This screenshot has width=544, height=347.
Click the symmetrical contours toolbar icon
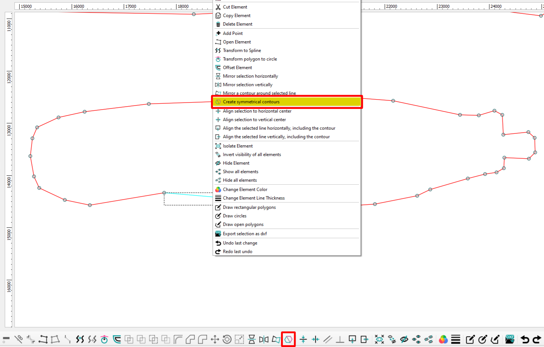(x=289, y=339)
